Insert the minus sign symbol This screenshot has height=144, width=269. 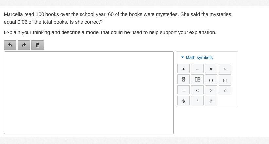[197, 69]
